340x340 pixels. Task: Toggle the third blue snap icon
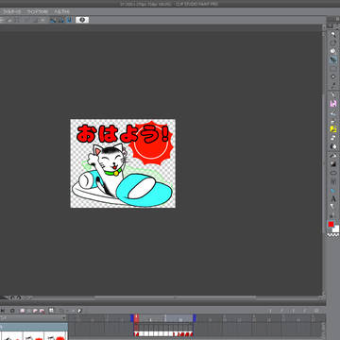pyautogui.click(x=69, y=20)
